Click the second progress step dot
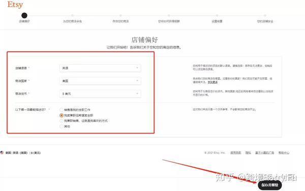The image size is (305, 191). [72, 15]
